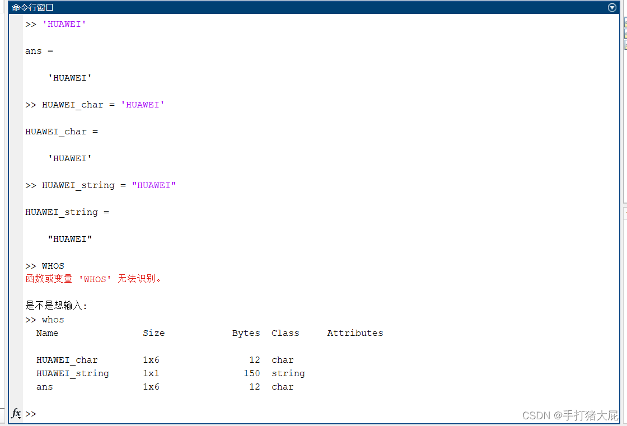Click the first docked panel icon on right edge
The width and height of the screenshot is (627, 426).
click(624, 24)
